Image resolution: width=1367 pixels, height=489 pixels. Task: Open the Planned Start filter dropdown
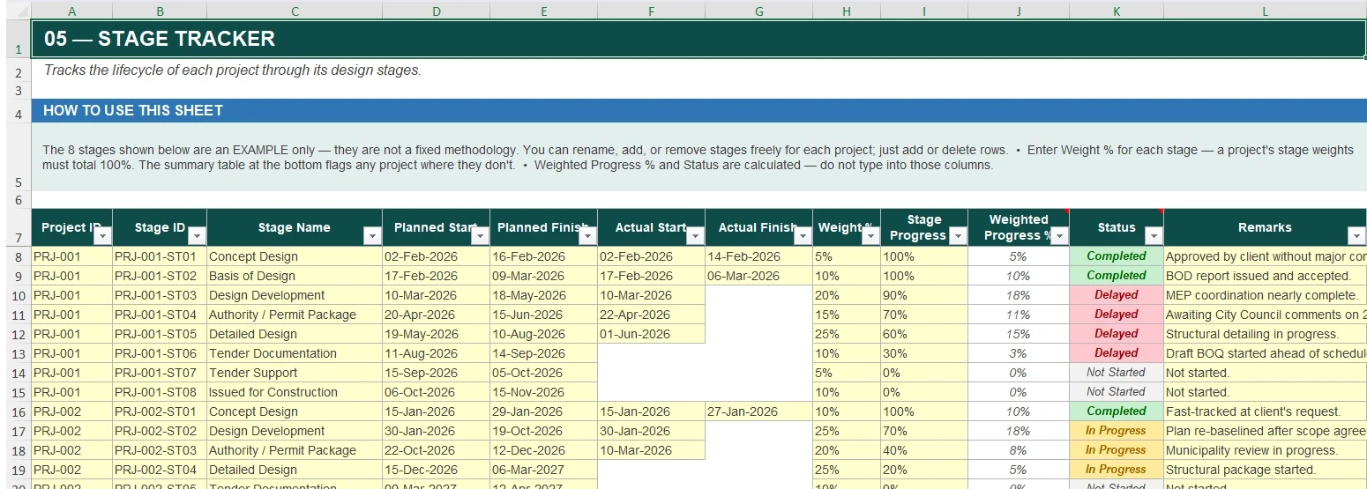tap(480, 236)
